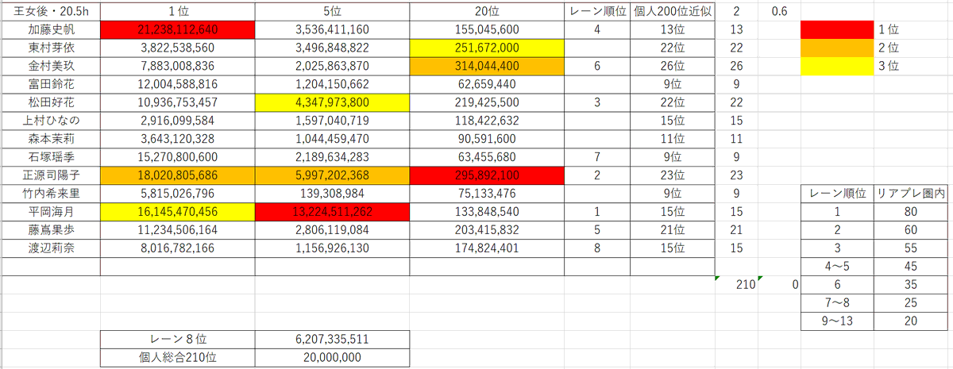Screen dimensions: 953x369
Task: Click the 23位 cell in 正源司陽子's row
Action: coord(673,175)
